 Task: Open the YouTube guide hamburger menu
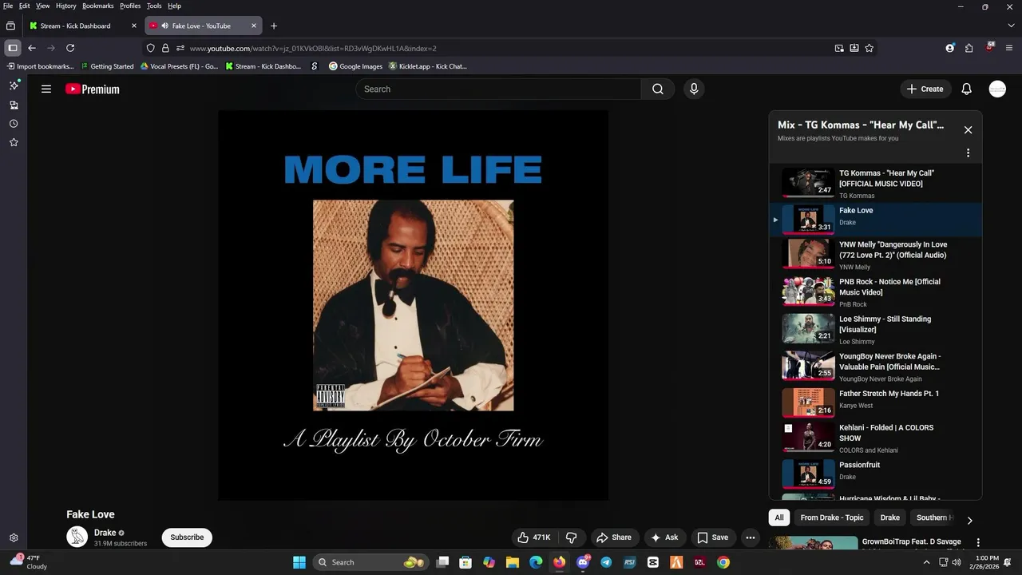coord(46,89)
